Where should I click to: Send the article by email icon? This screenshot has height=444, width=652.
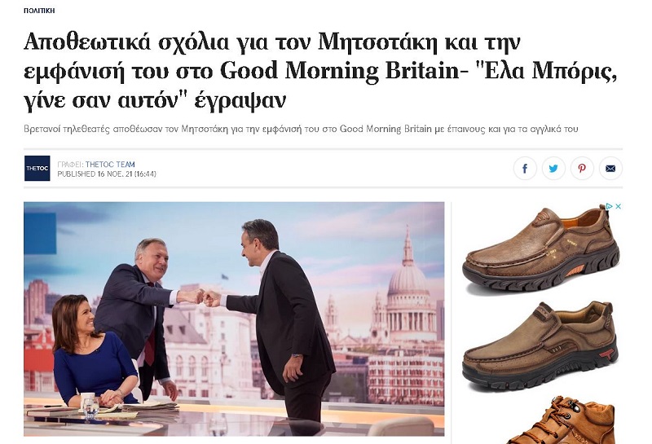(x=610, y=169)
